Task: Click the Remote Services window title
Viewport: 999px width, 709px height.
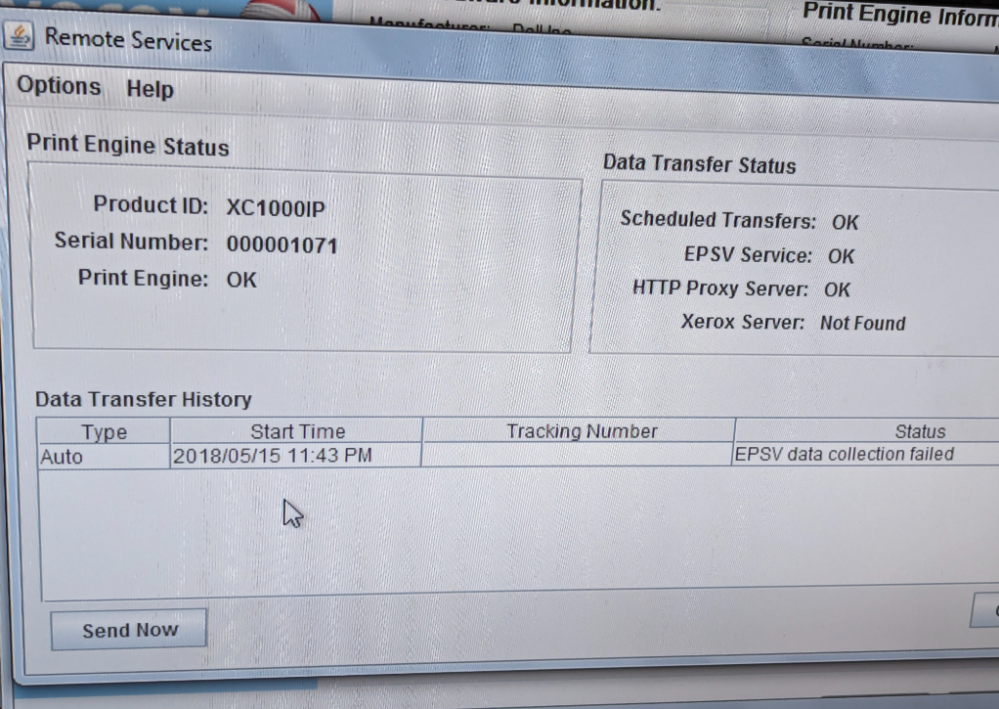Action: coord(128,40)
